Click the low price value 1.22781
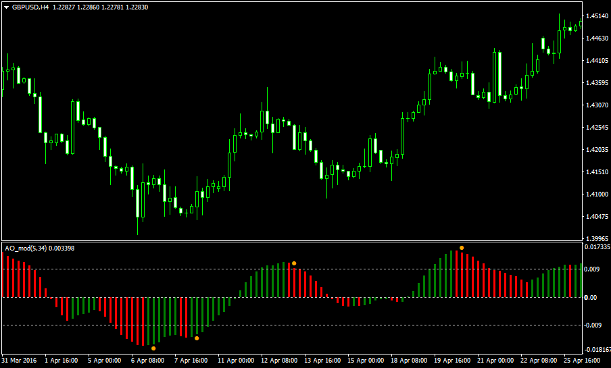Image resolution: width=611 pixels, height=368 pixels. click(112, 7)
